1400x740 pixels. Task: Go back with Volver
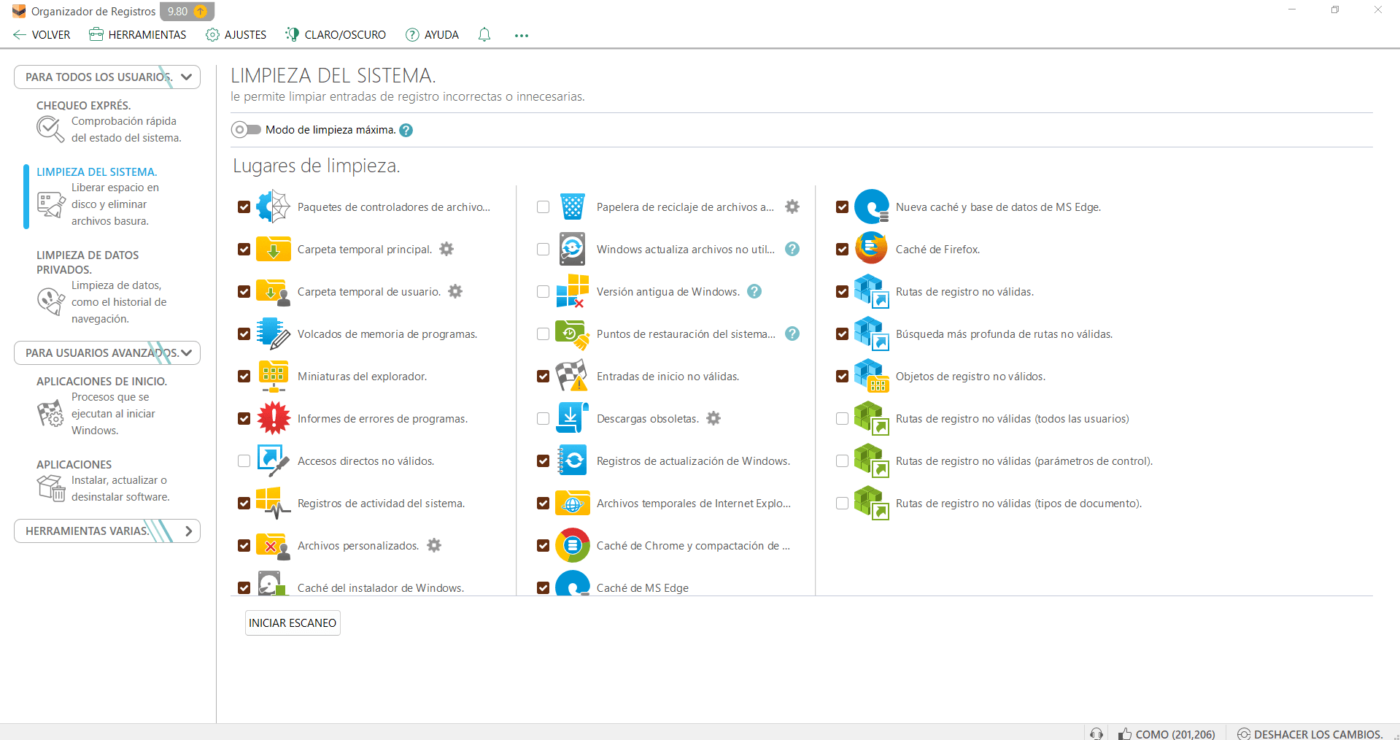tap(42, 34)
